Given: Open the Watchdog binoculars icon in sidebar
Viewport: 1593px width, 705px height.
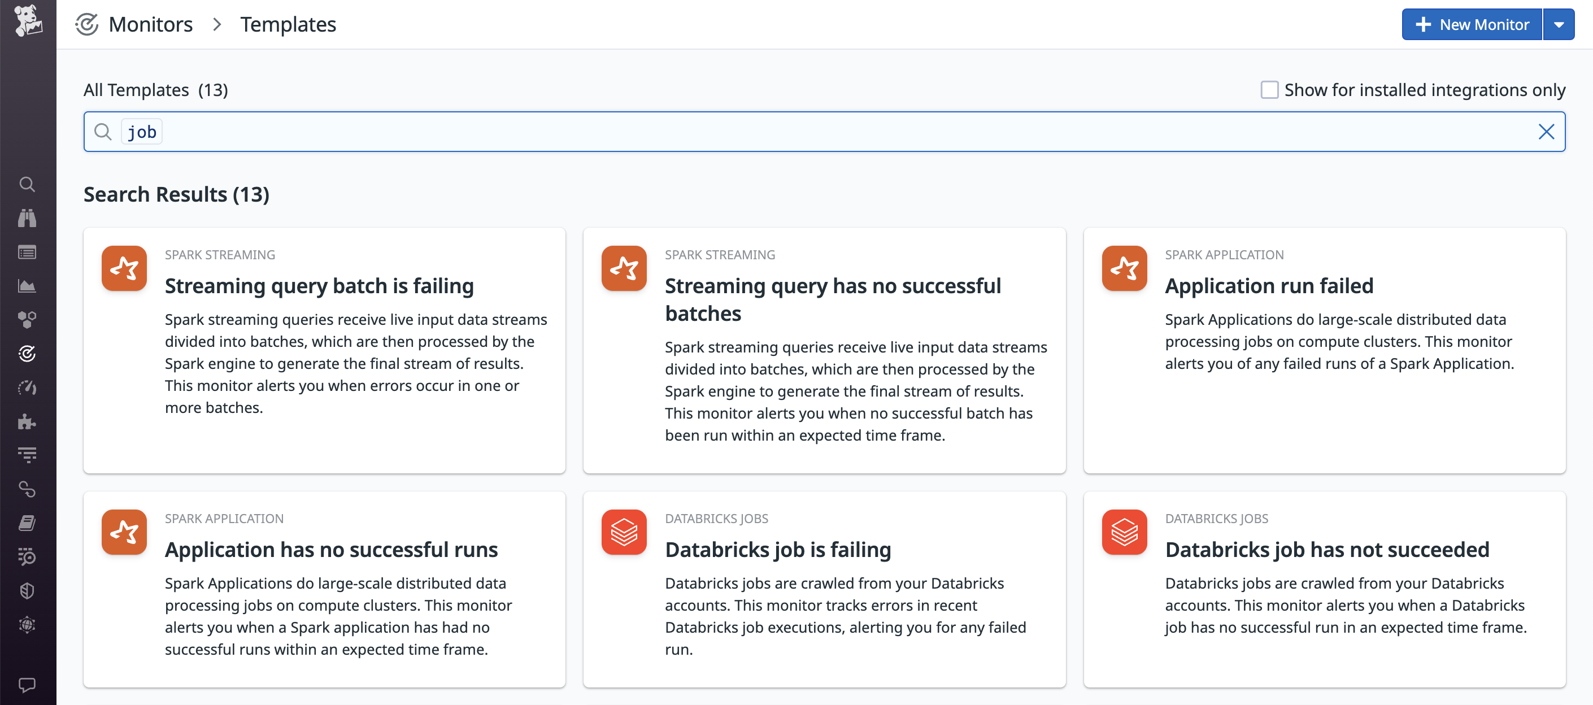Looking at the screenshot, I should tap(27, 217).
